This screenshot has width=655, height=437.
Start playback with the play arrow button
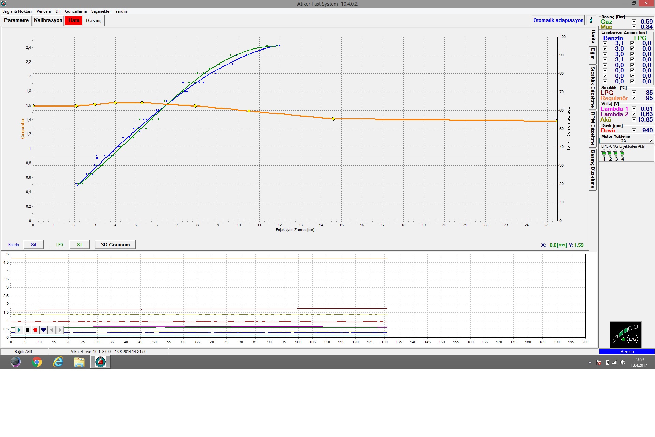(x=19, y=330)
